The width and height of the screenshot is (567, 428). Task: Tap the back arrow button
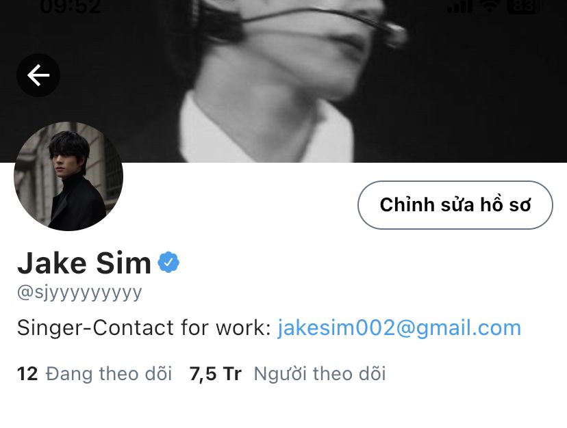click(x=38, y=75)
